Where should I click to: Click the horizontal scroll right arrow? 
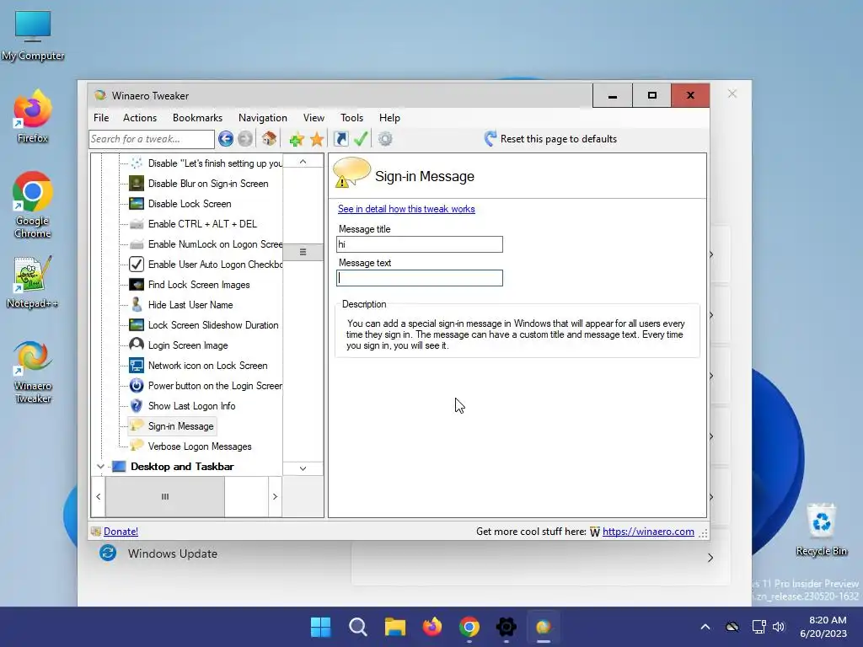coord(276,497)
